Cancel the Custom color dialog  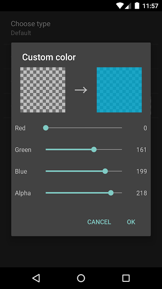(x=99, y=222)
